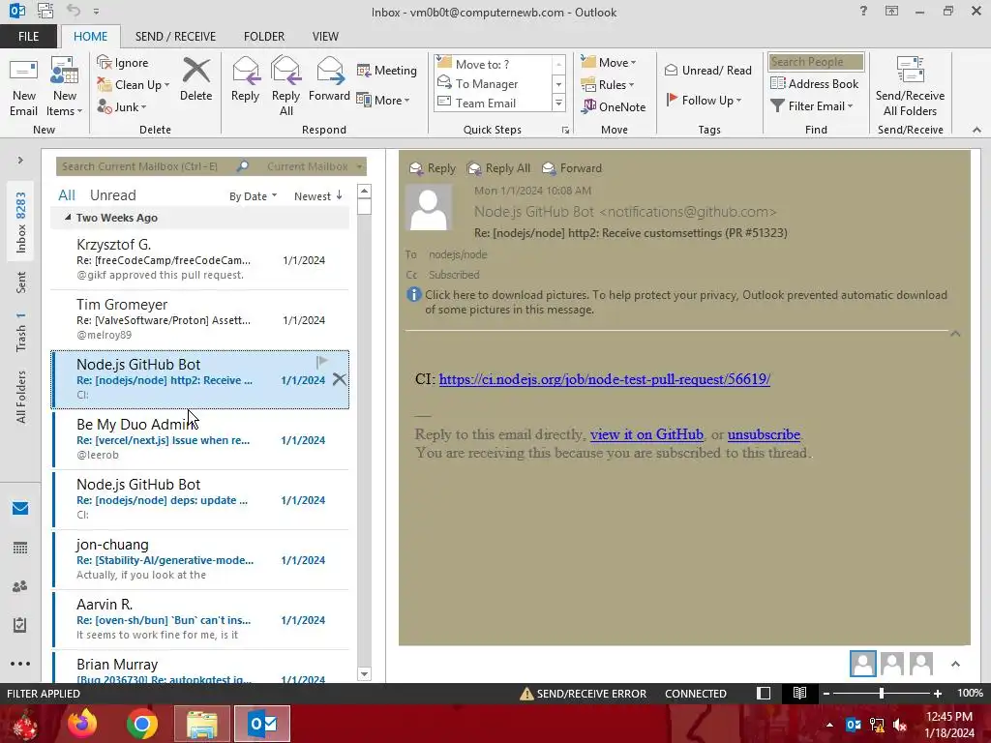Open Follow Up flag menu
991x743 pixels.
pos(704,100)
